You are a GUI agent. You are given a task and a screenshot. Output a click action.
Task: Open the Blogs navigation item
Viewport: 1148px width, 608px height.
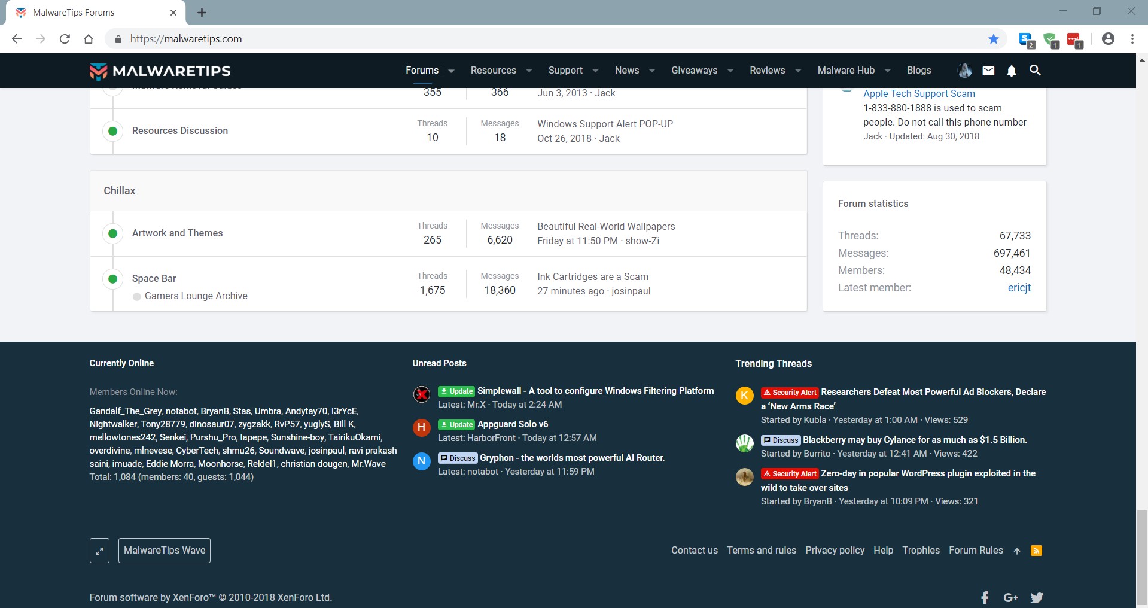click(918, 71)
